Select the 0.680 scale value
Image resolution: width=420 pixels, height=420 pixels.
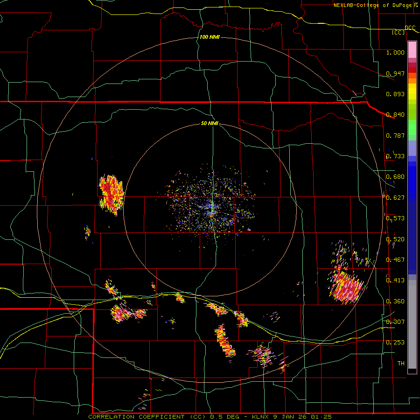click(x=395, y=177)
